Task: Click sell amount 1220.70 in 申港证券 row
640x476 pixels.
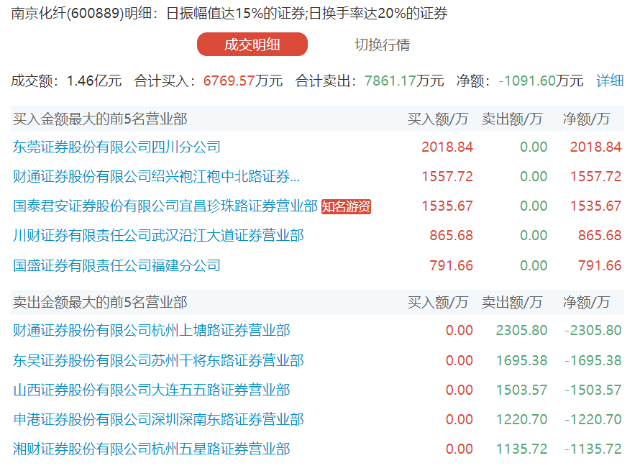Action: (x=521, y=419)
